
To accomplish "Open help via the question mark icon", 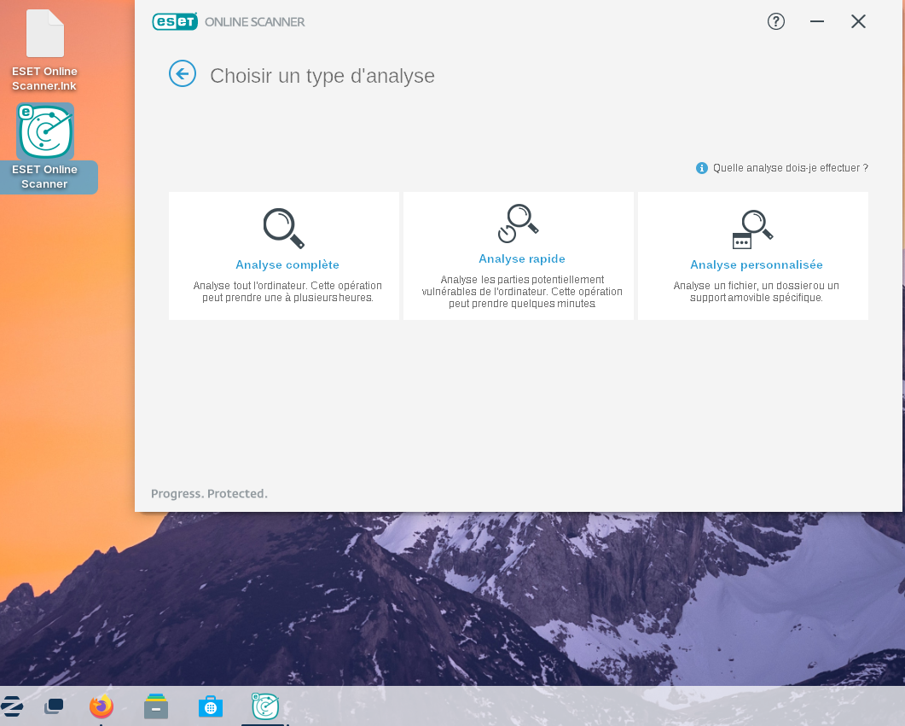I will point(775,22).
